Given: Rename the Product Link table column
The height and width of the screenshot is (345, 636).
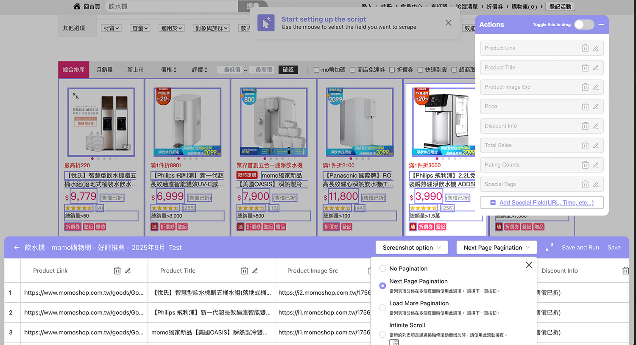Looking at the screenshot, I should (128, 271).
